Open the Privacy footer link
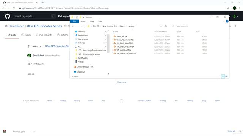The width and height of the screenshot is (243, 136). (x=63, y=100)
